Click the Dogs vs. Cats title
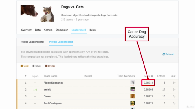 (73, 7)
